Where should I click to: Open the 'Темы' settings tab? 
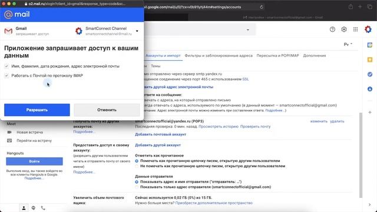pos(156,66)
